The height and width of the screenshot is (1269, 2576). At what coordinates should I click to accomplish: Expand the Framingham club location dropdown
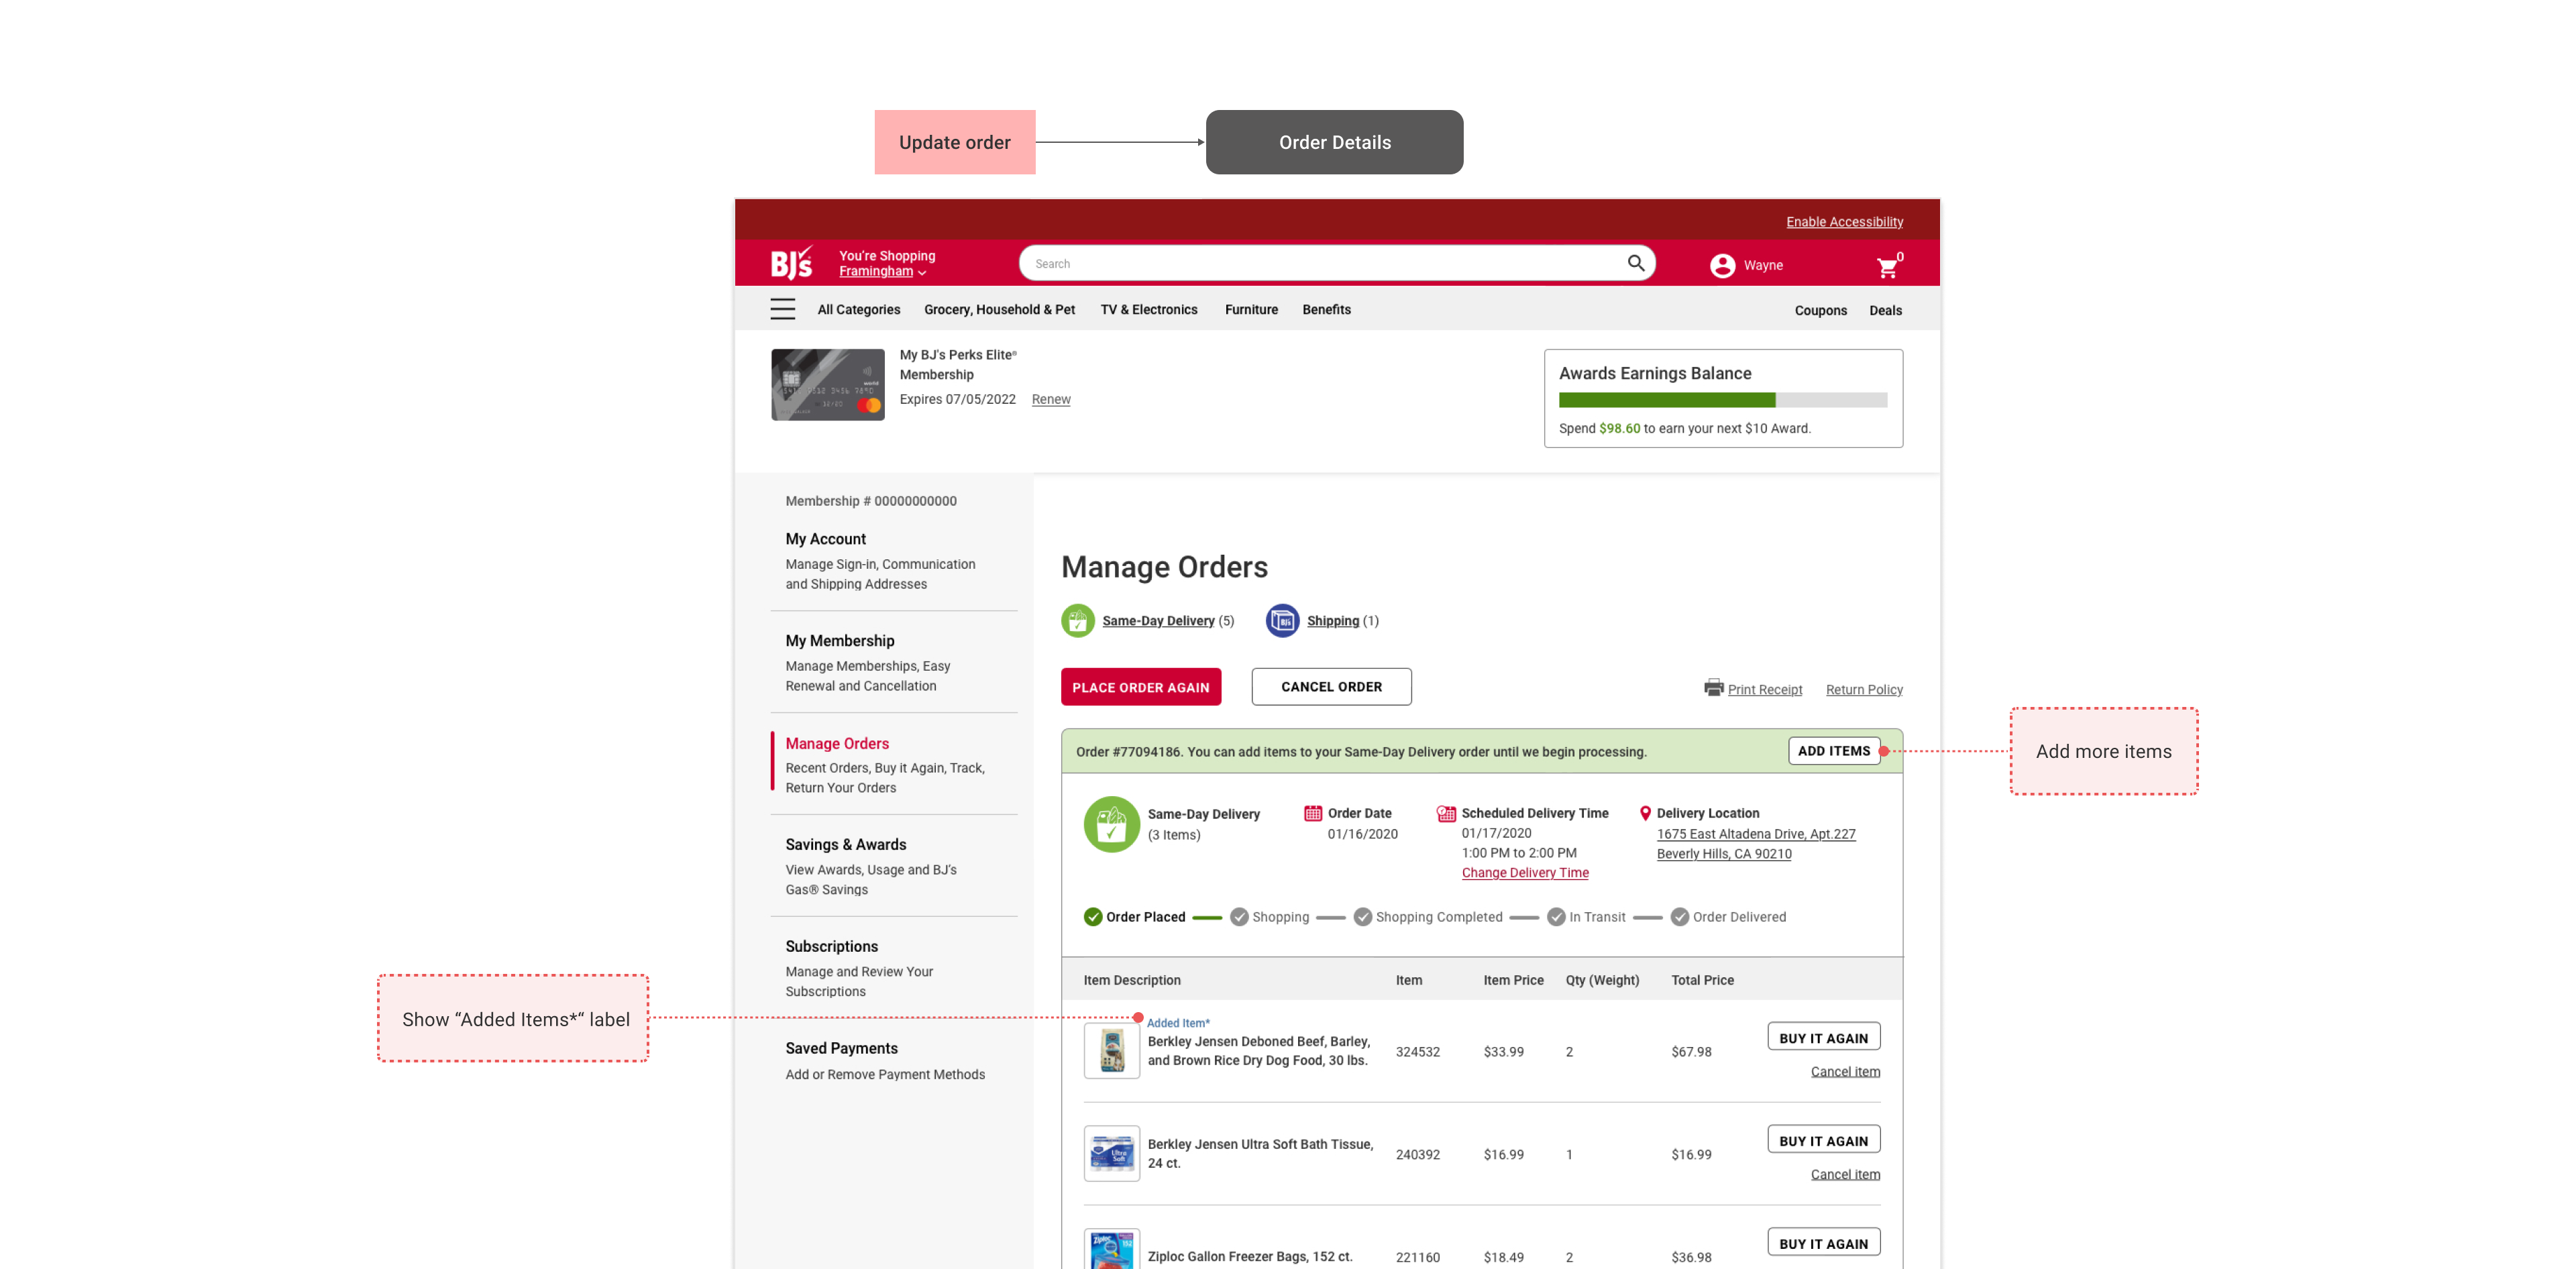pos(882,271)
